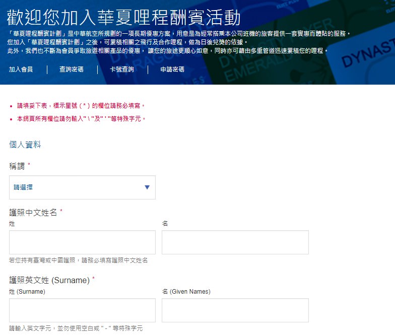Click the 護照中文姓名 label
Viewport: 395px width, 336px height.
(x=33, y=213)
